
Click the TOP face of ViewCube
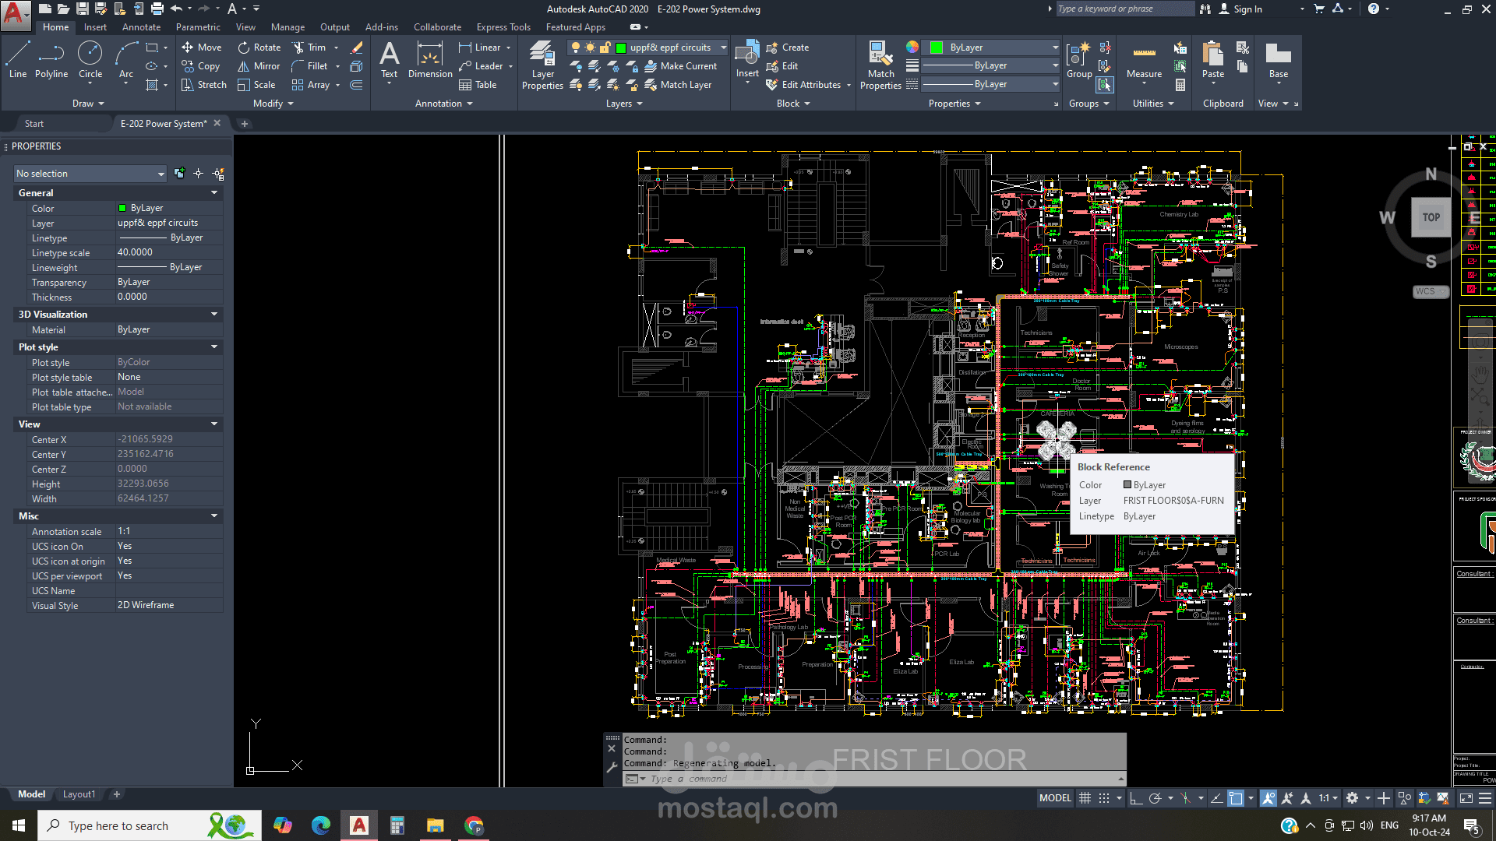coord(1431,217)
